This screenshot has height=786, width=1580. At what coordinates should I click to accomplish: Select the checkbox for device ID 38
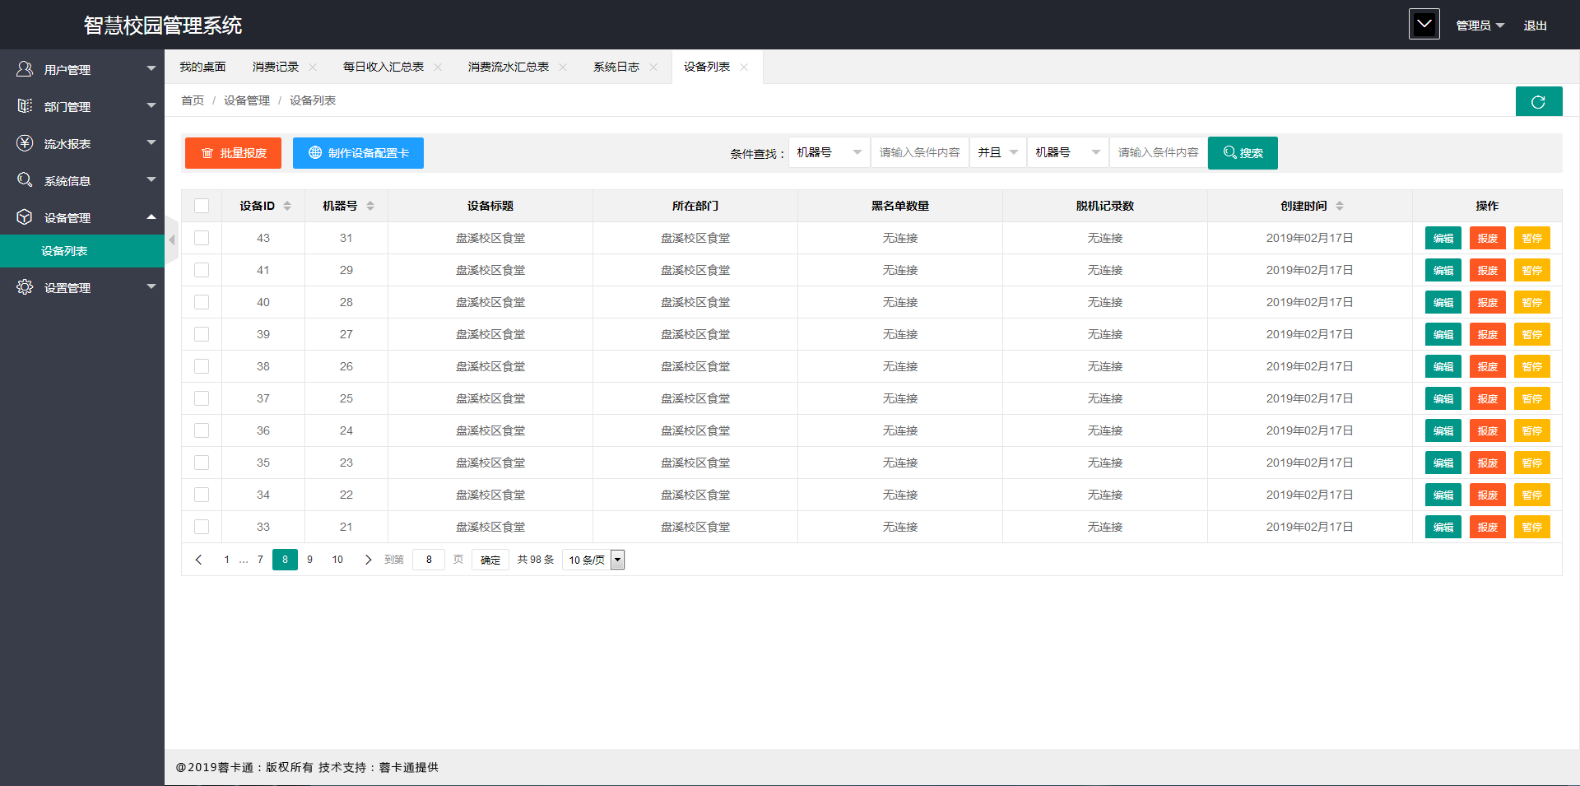click(202, 366)
